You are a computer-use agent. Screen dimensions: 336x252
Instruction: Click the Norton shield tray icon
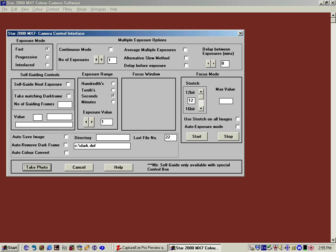258,248
